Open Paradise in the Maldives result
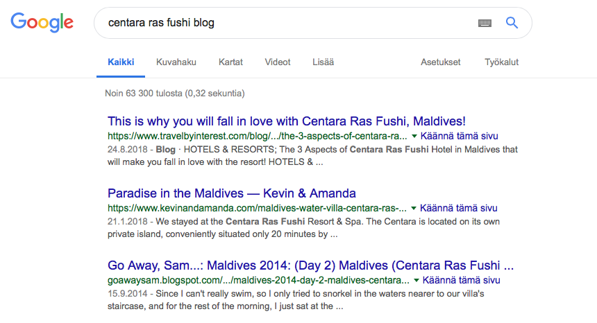Screen dimensions: 597x323 click(x=232, y=193)
